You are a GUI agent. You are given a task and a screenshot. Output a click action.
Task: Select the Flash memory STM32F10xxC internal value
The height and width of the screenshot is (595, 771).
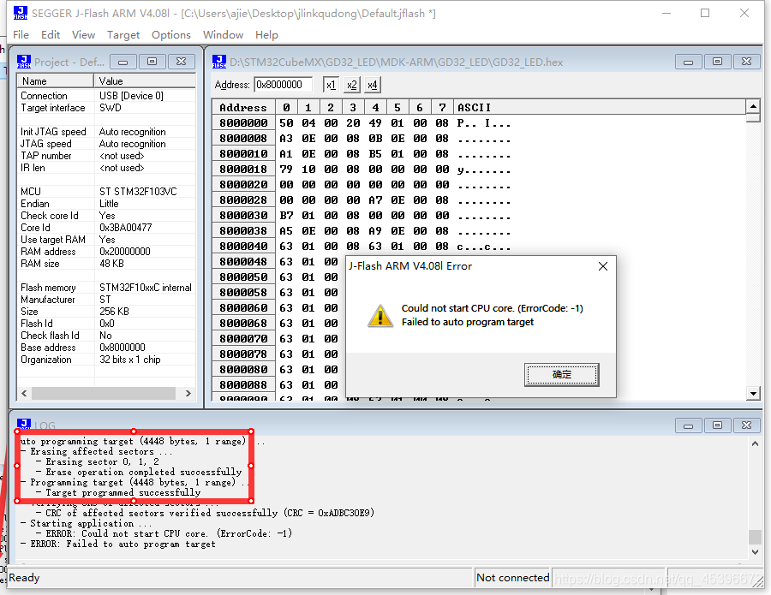(x=146, y=288)
